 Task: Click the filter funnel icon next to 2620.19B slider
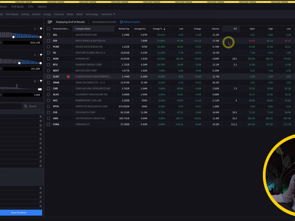41,29
